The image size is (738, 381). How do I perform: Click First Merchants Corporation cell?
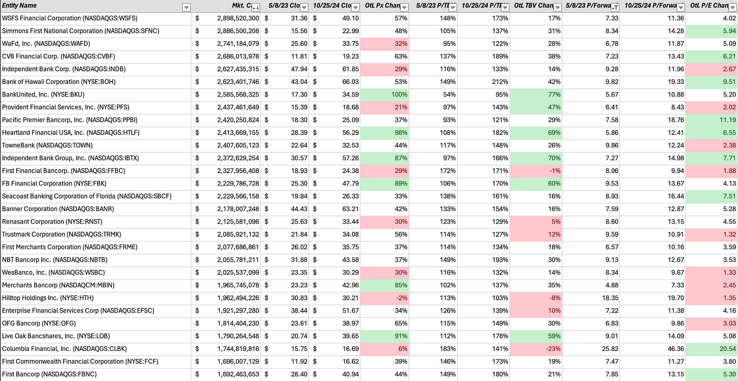[96, 247]
